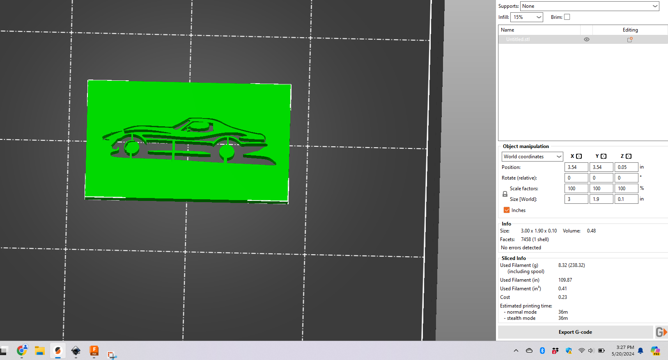The image size is (668, 360).
Task: Click the Position Y input field
Action: click(601, 167)
